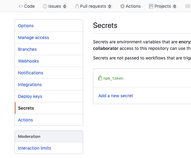The width and height of the screenshot is (191, 158).
Task: Select Integrations in the sidebar
Action: coord(30,85)
